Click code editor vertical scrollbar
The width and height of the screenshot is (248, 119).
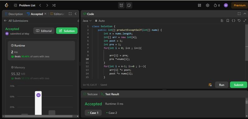click(246, 43)
